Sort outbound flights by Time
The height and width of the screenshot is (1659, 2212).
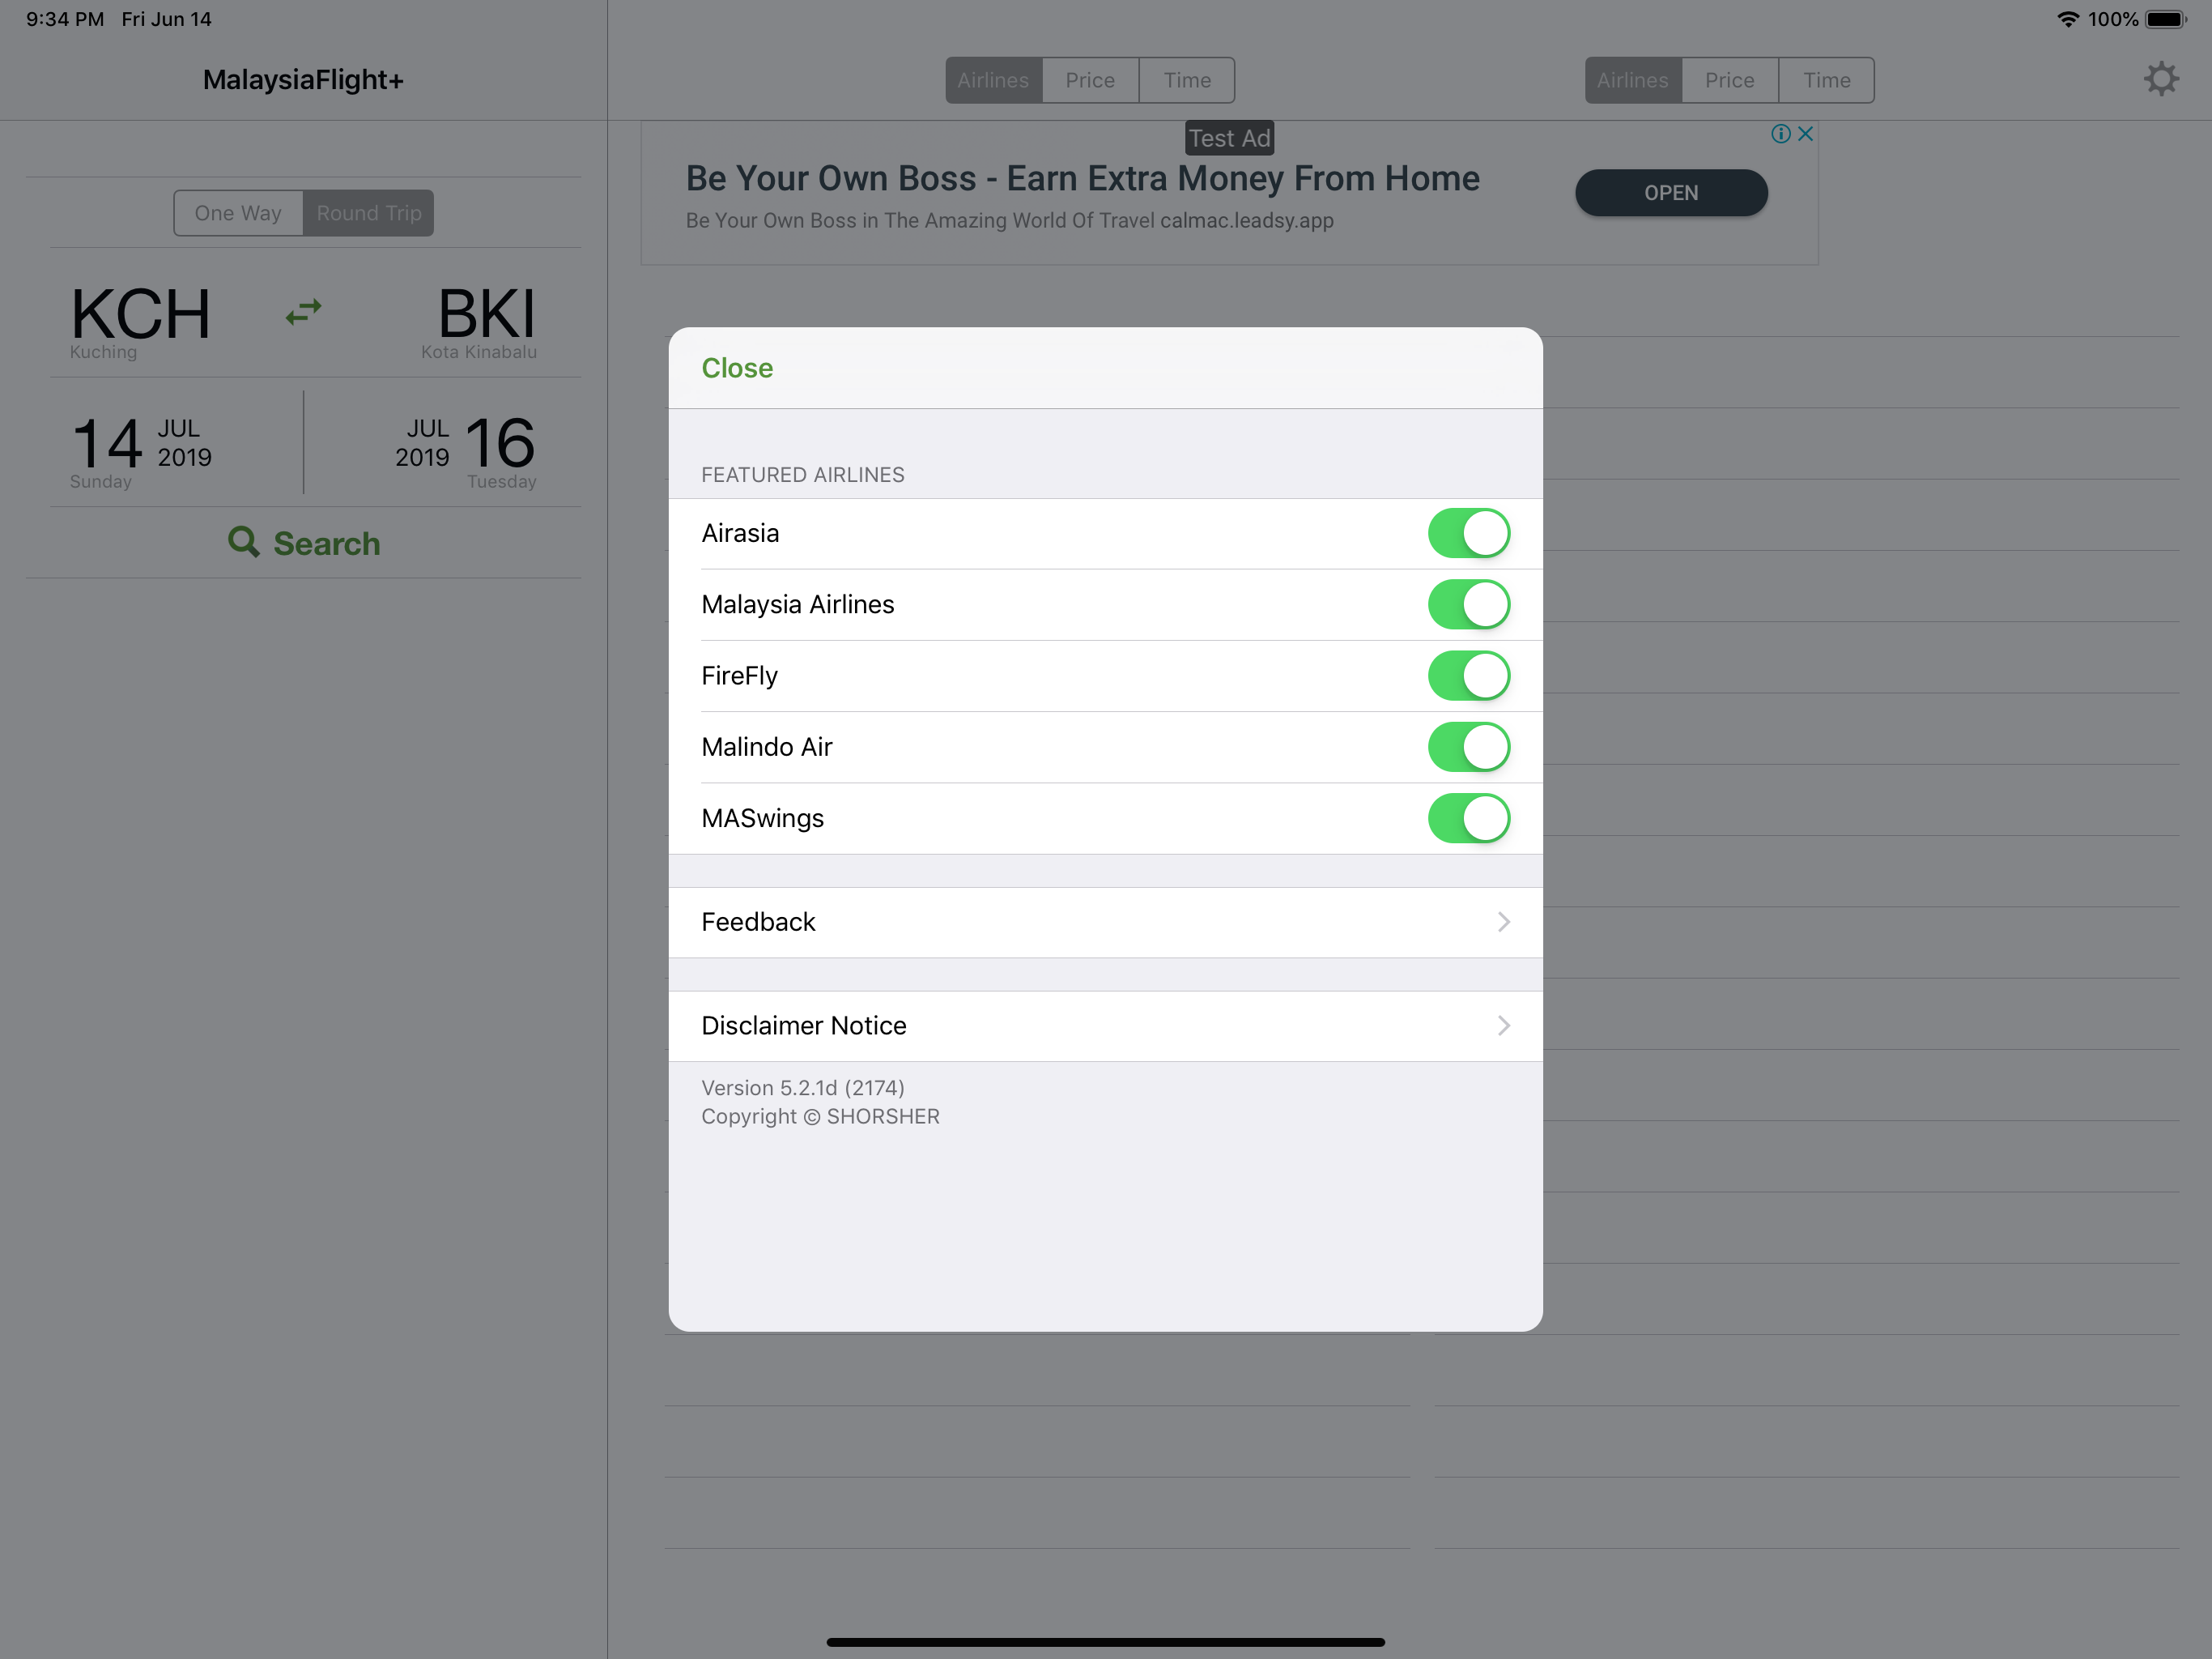(x=1187, y=80)
